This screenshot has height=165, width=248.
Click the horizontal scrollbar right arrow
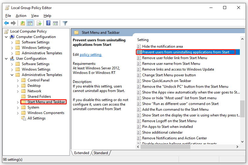coord(237,147)
